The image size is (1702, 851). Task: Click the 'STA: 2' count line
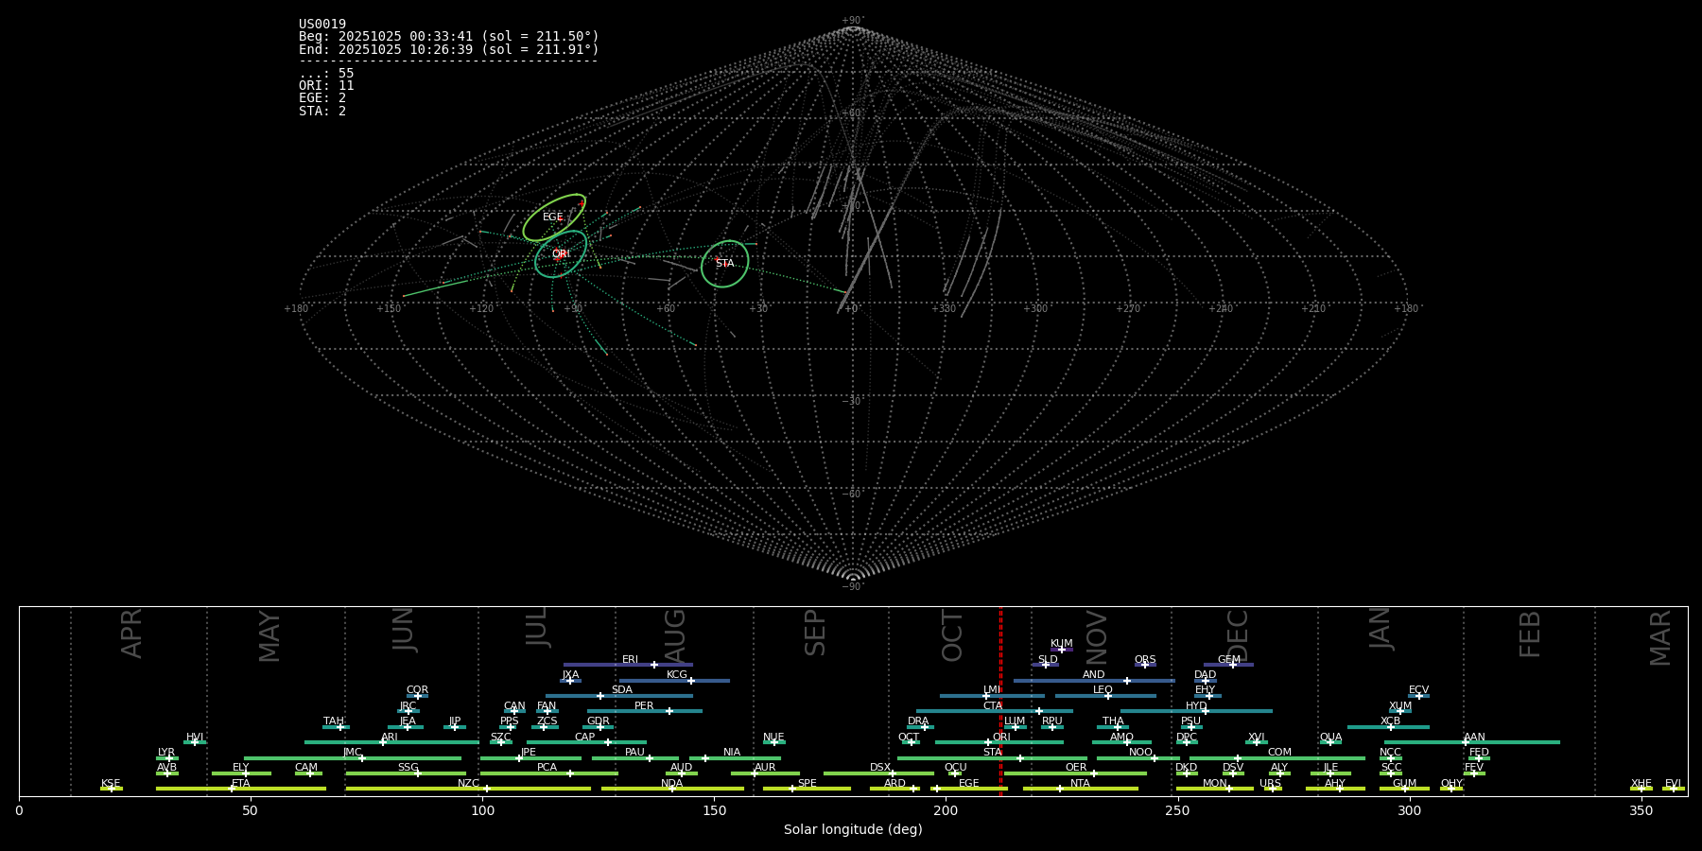[x=322, y=111]
